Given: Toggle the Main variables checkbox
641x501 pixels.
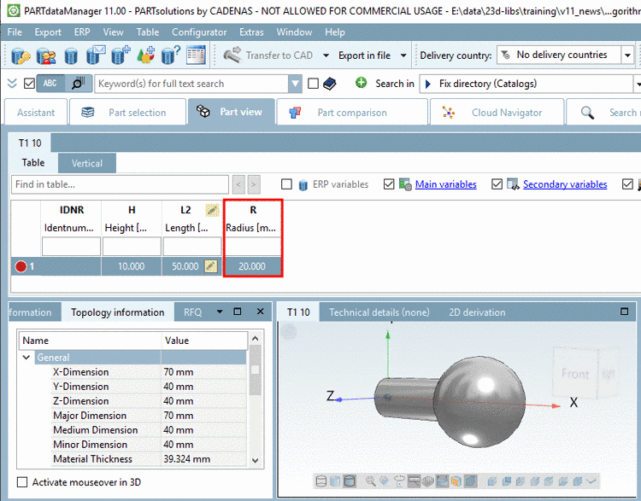Looking at the screenshot, I should click(390, 184).
